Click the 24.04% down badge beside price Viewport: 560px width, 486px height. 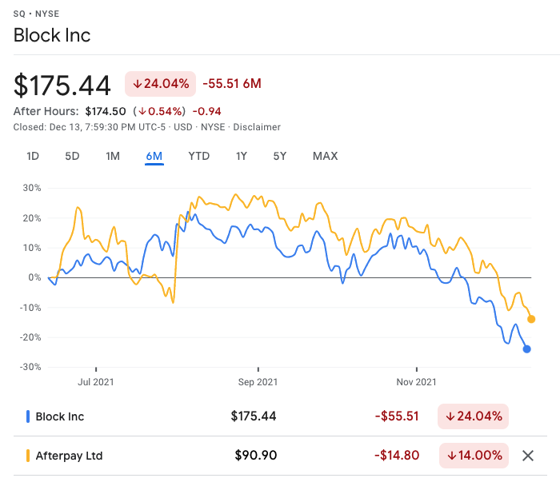160,83
